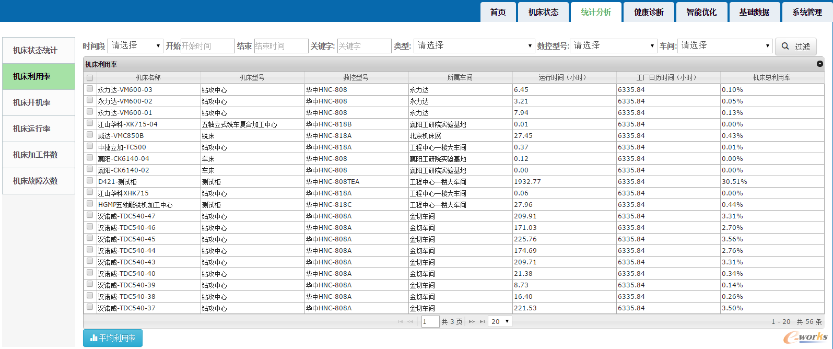Go to last page in the pager
This screenshot has height=349, width=833.
(x=482, y=322)
